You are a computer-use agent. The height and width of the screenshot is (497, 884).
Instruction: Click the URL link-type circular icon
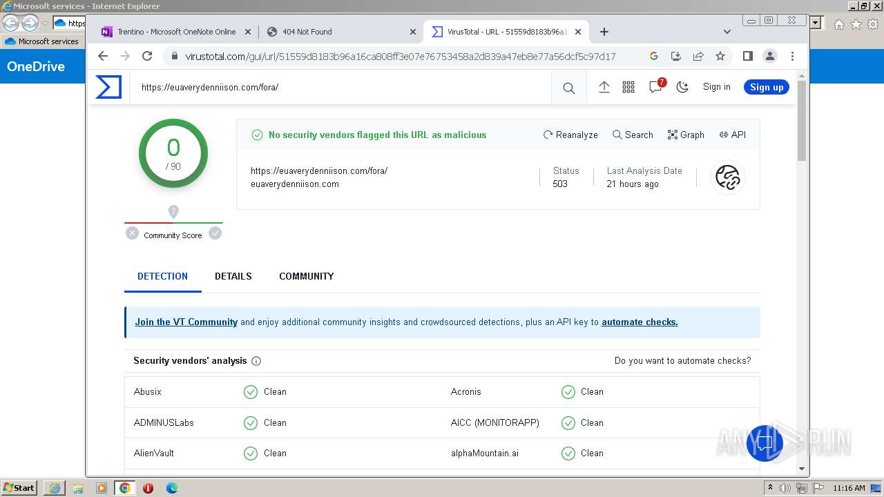(727, 177)
